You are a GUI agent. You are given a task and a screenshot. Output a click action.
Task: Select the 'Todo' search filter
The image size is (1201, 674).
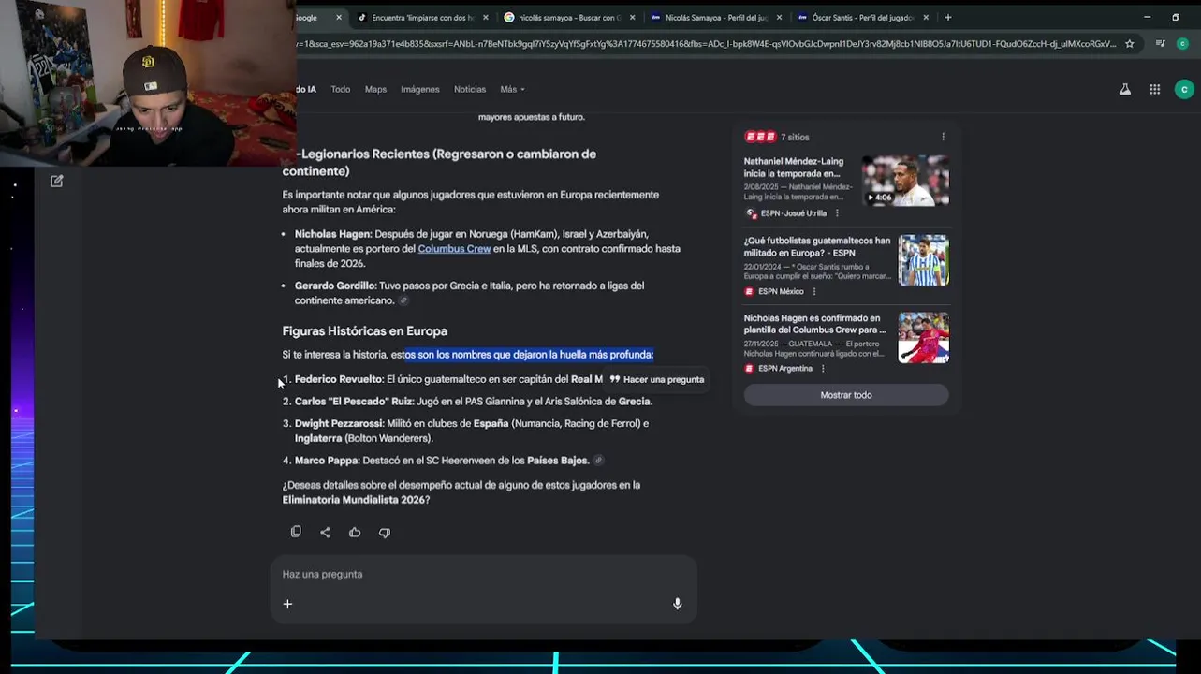click(x=341, y=89)
